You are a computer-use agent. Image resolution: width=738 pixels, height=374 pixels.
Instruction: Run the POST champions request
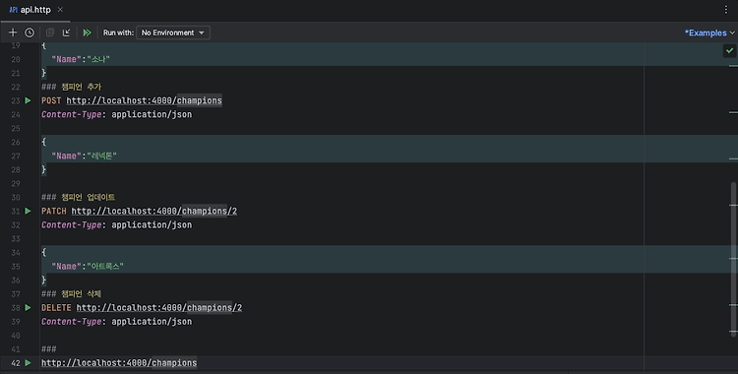28,100
